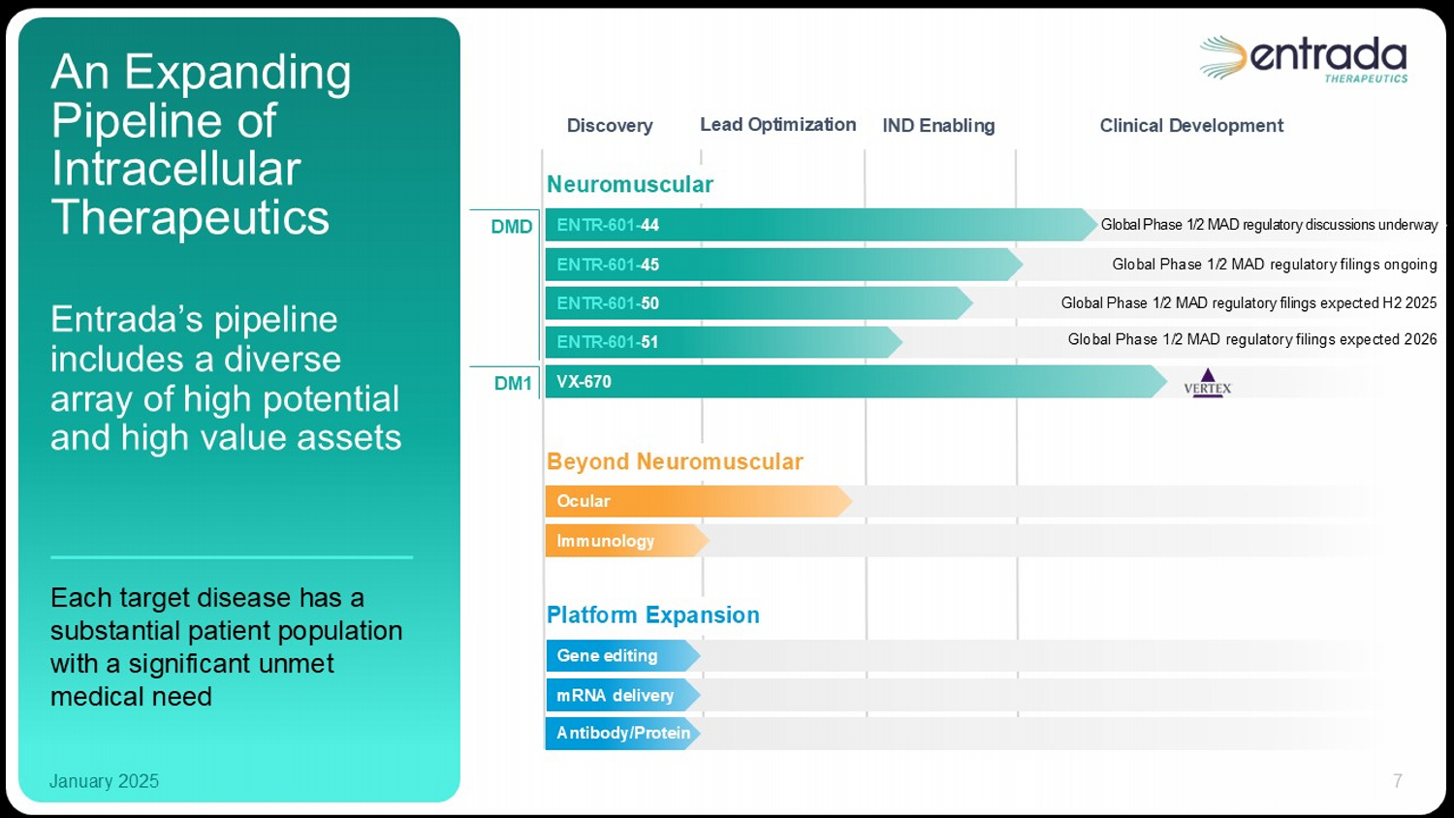Click the Lead Optimization column header
Screen dimensions: 1454x818
(x=777, y=125)
